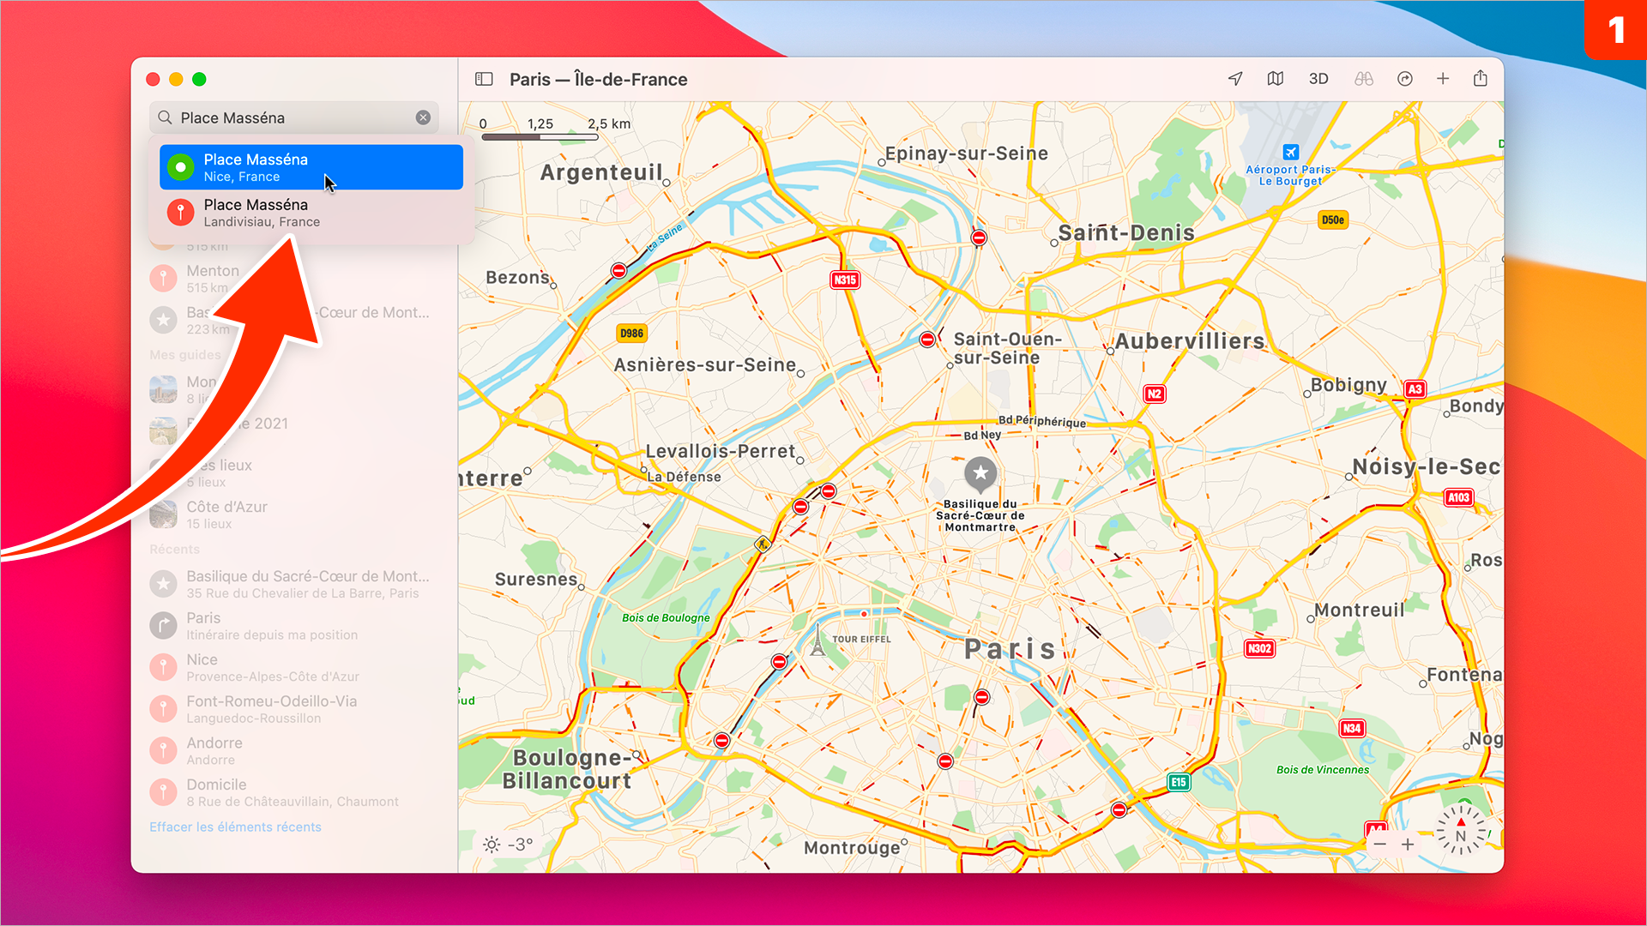Click the N34 road shield
This screenshot has width=1647, height=926.
(x=1352, y=728)
